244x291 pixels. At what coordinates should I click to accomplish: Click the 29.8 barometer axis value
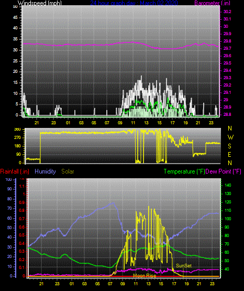tap(227, 41)
